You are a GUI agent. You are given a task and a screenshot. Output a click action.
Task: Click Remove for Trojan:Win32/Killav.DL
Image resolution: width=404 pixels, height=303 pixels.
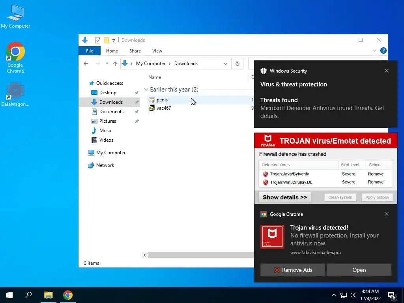click(x=376, y=182)
